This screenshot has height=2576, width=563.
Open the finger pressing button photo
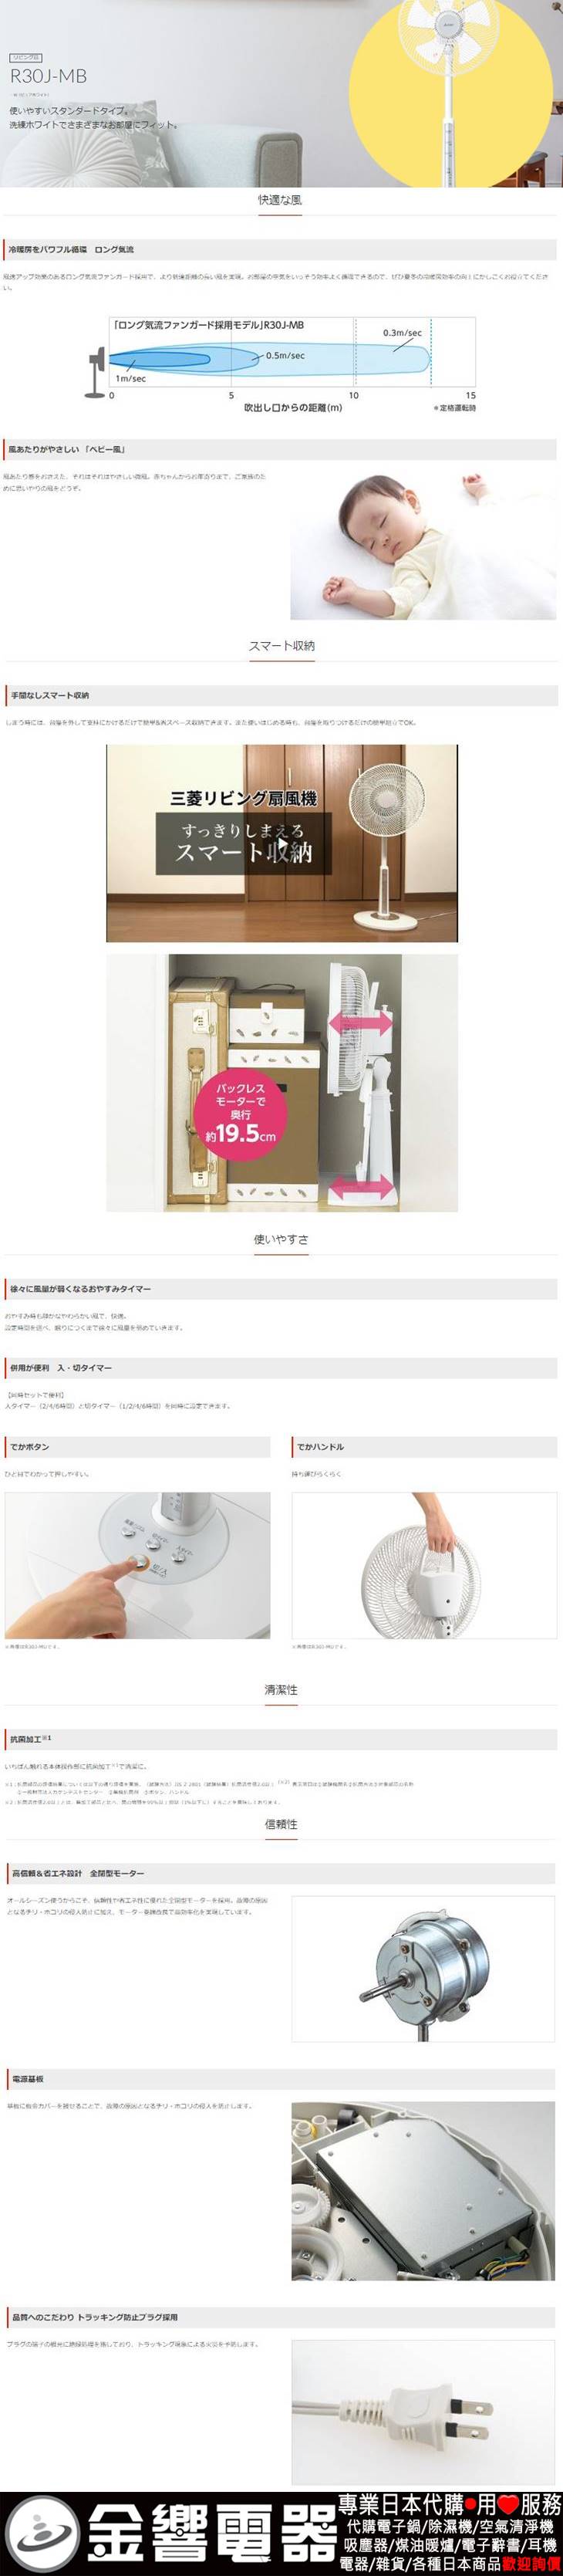(137, 1564)
